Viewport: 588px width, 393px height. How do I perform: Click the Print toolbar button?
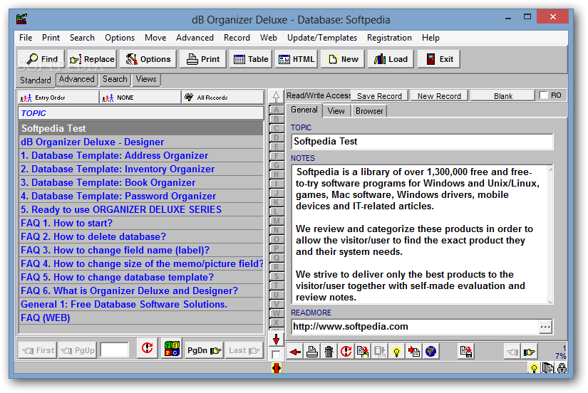tap(203, 59)
